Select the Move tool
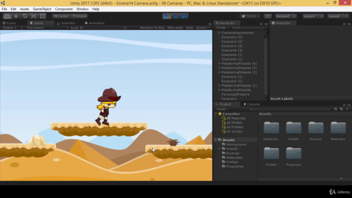Screen dimensions: 352x198 [x=16, y=16]
